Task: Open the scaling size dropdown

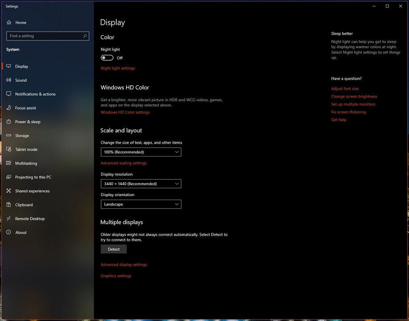Action: click(x=141, y=152)
